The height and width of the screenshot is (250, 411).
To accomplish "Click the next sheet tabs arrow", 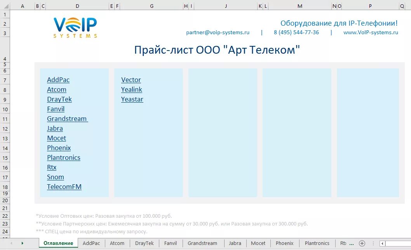I will tap(22, 243).
